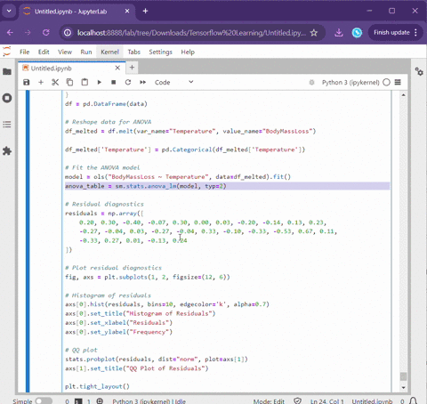Restart kernel and run all cells

click(142, 82)
